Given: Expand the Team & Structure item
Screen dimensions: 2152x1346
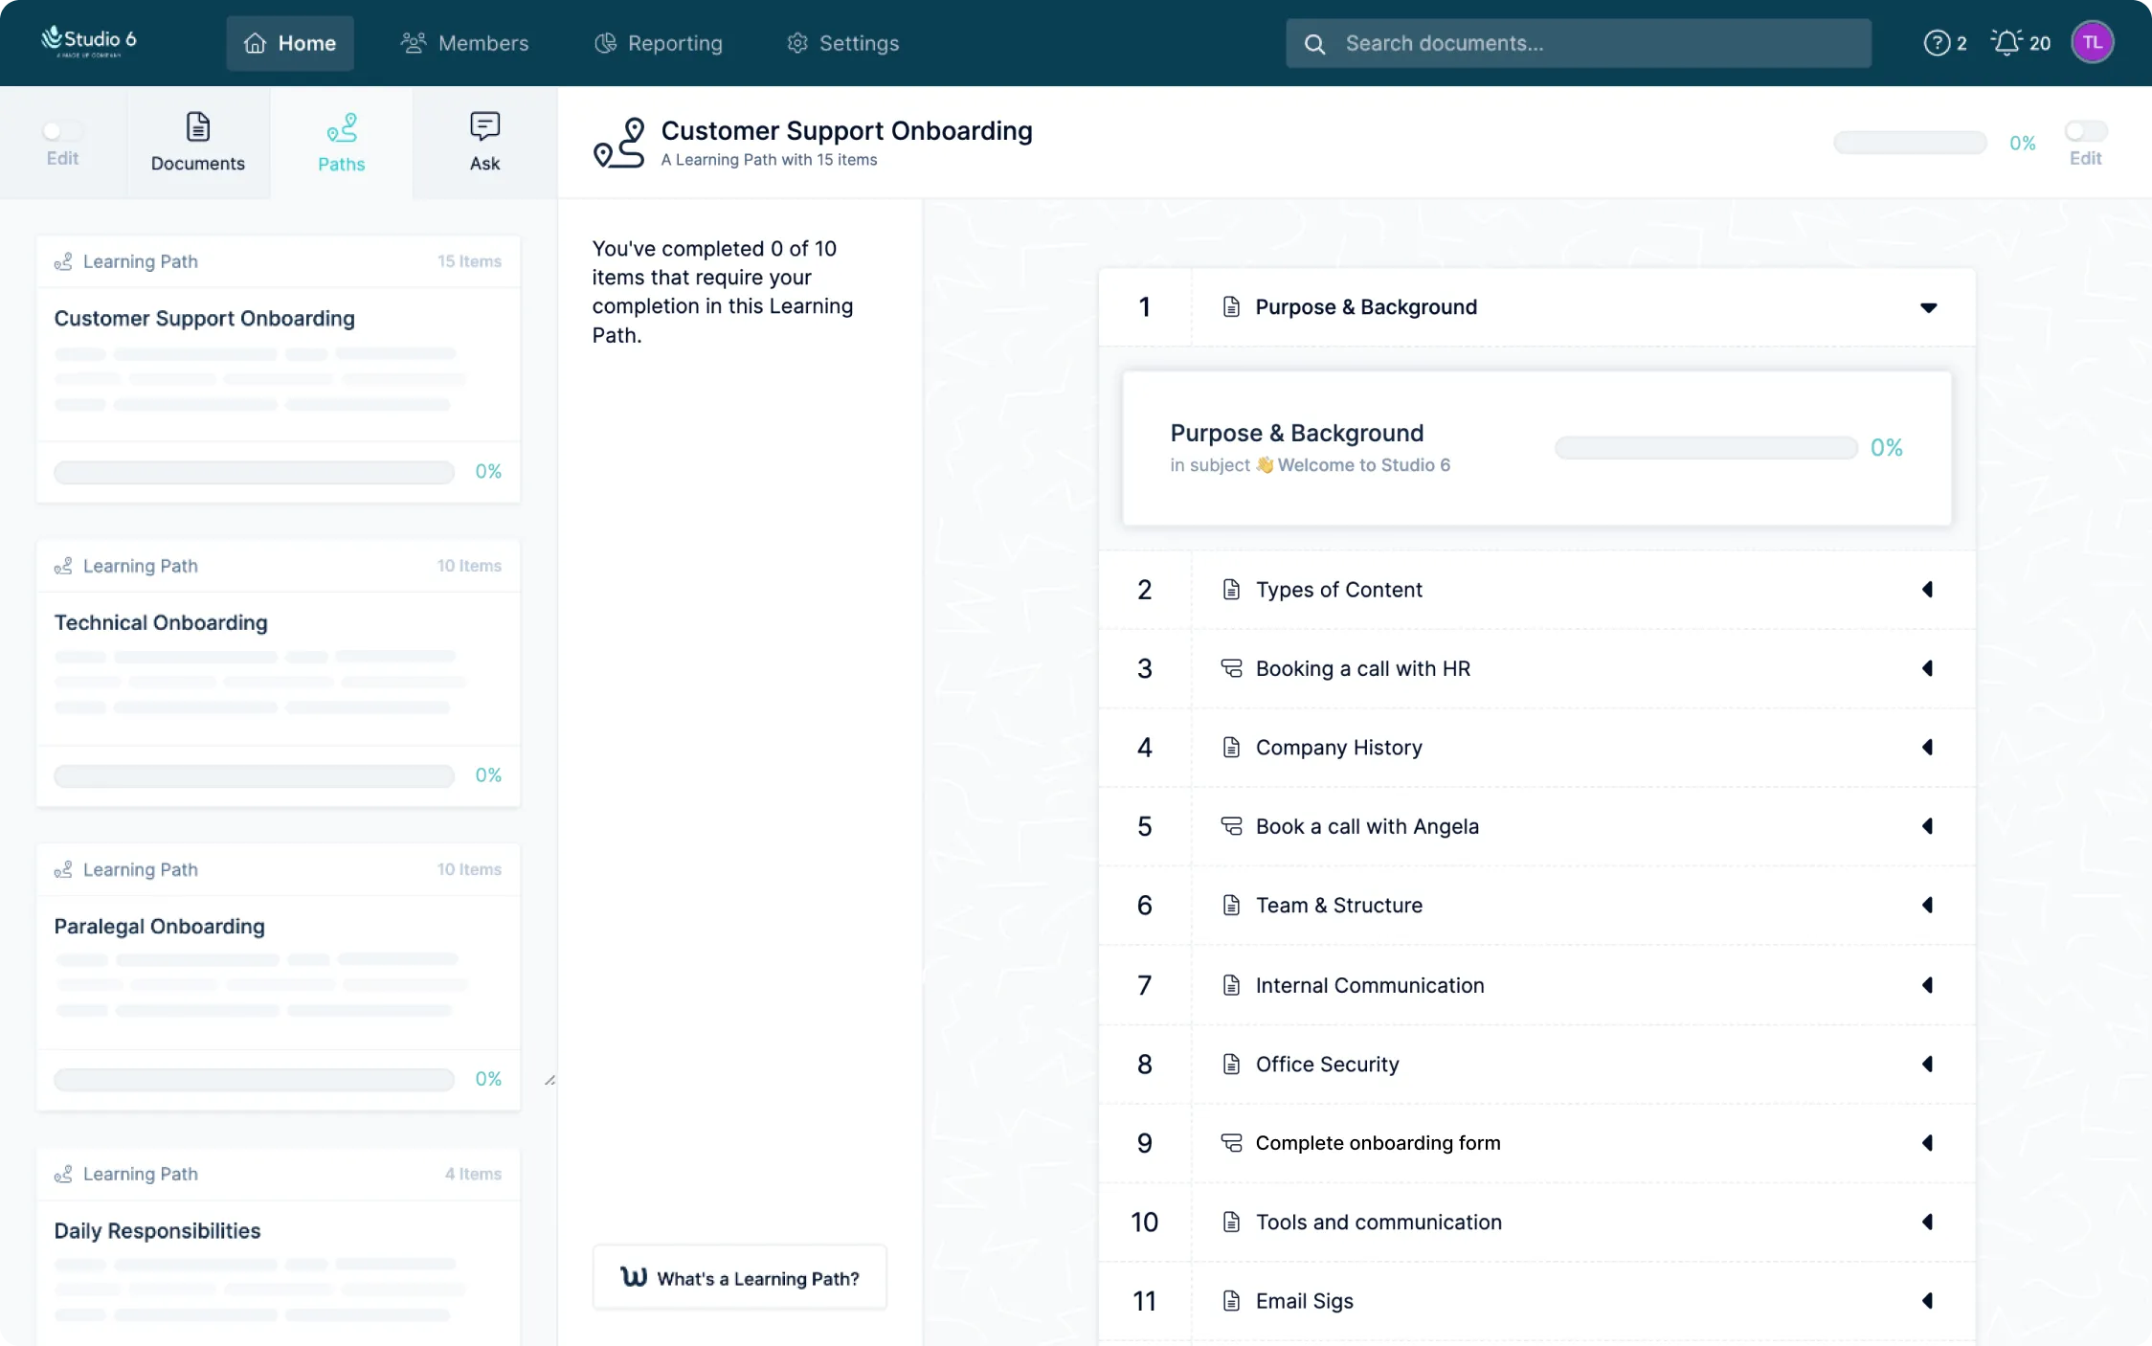Looking at the screenshot, I should [x=1928, y=905].
